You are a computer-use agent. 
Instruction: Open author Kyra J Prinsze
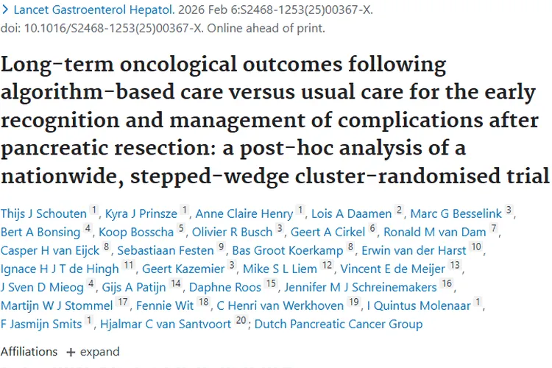(x=141, y=214)
